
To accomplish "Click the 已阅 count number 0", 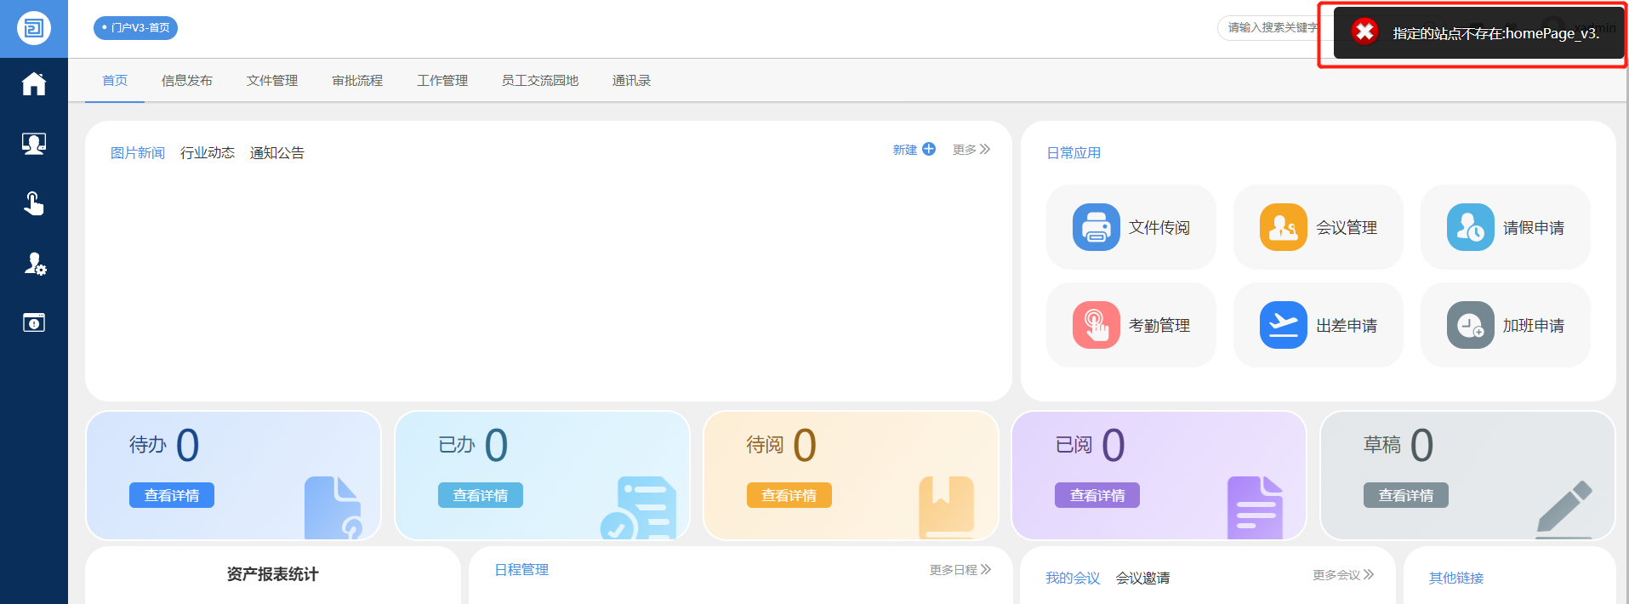I will (1114, 445).
